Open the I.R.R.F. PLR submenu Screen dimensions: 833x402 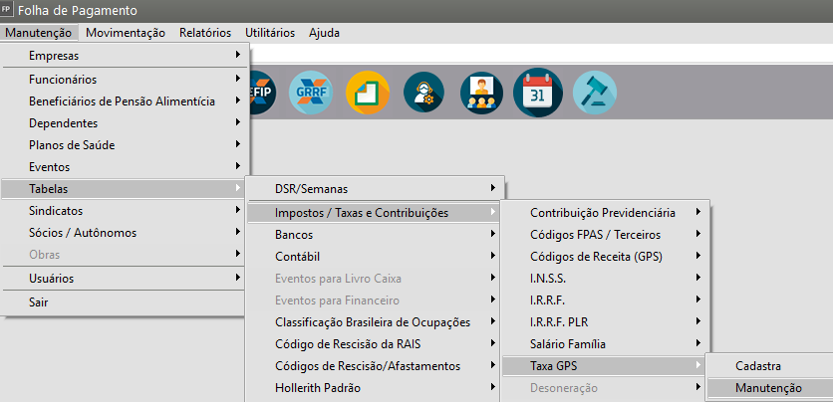(567, 322)
